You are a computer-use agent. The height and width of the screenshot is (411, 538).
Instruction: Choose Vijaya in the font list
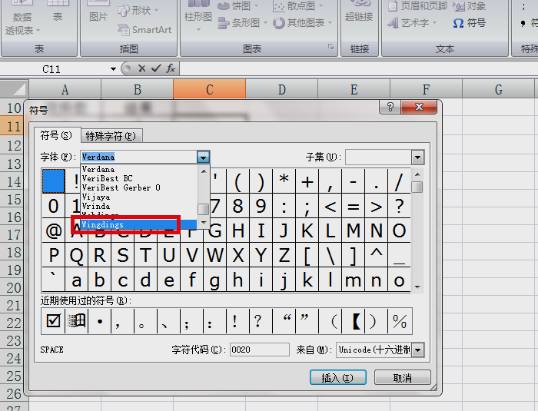pos(139,197)
